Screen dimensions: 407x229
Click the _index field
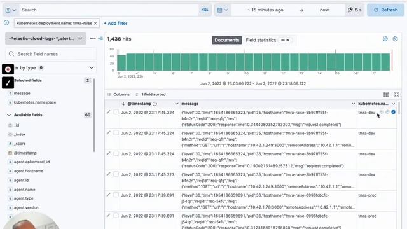[x=20, y=134]
